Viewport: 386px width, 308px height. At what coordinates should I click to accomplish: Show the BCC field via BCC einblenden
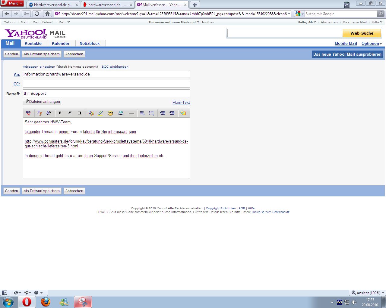point(115,67)
